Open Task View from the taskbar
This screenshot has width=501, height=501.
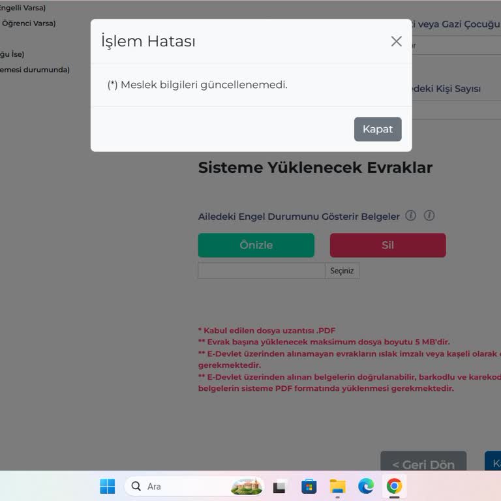click(x=279, y=487)
